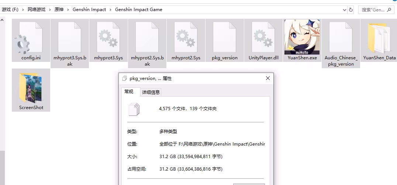The height and width of the screenshot is (185, 397).
Task: Navigate to 游戏 (F:) breadcrumb
Action: point(10,10)
